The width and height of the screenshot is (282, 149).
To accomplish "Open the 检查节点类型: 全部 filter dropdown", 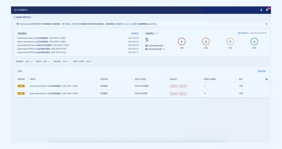I will tap(82, 61).
